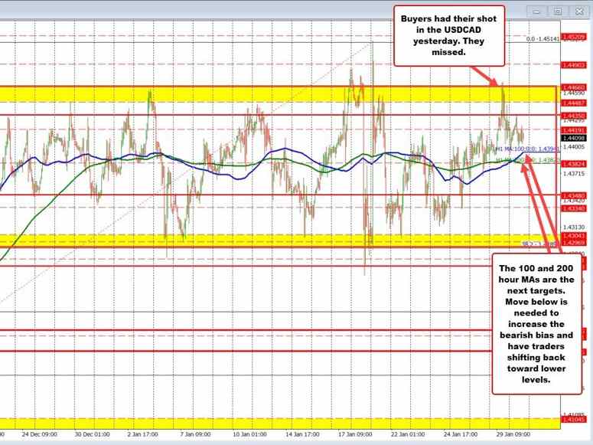Click the 17 Jan 09:00 time axis label
Viewport: 593px width, 445px height.
(x=355, y=434)
